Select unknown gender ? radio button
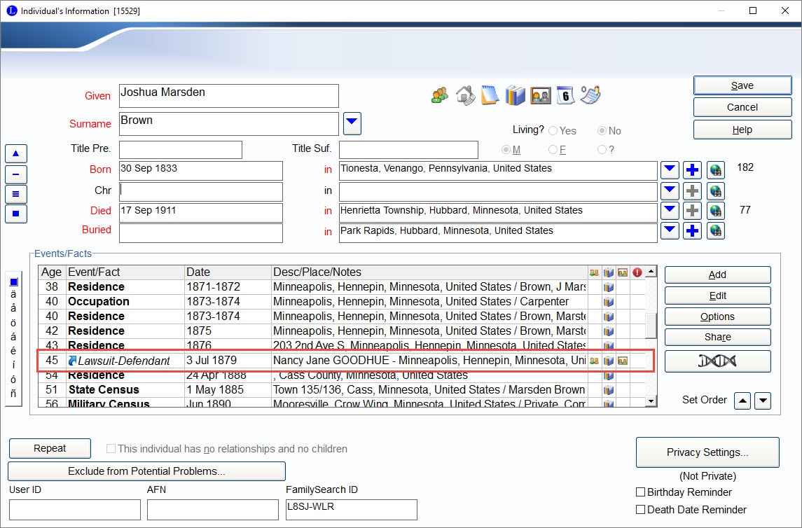The width and height of the screenshot is (802, 528). pos(602,150)
